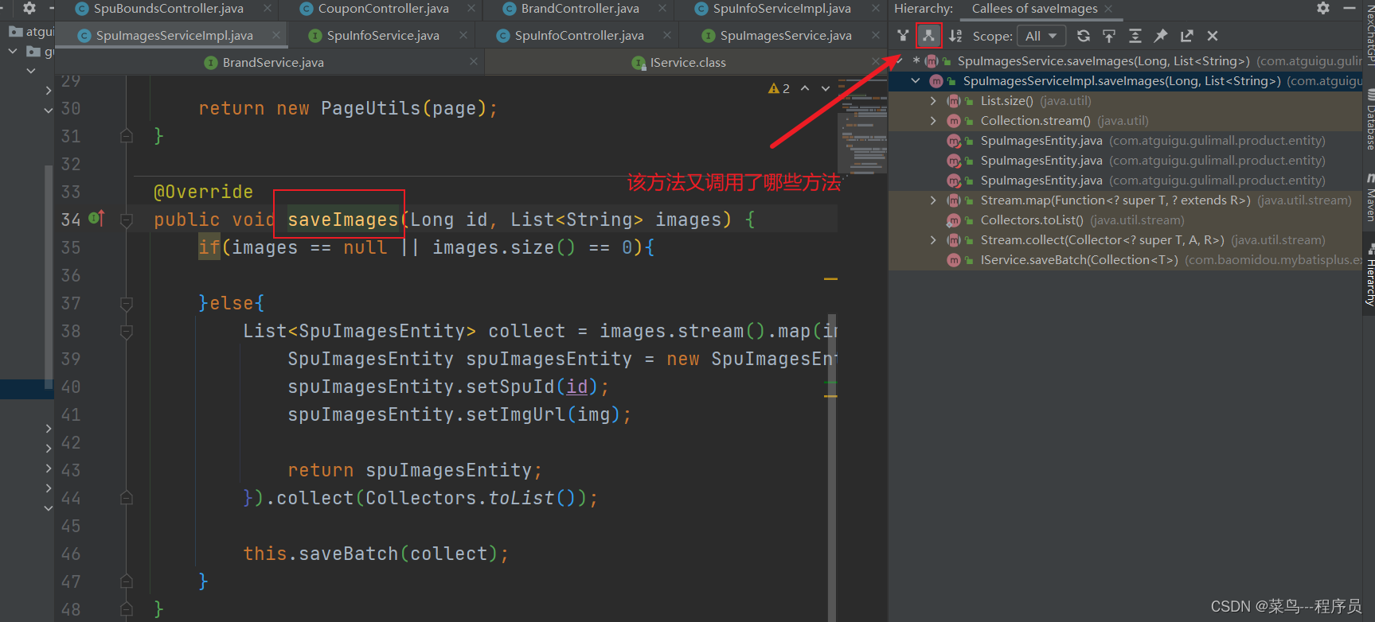Screen dimensions: 1375x622
Task: Switch to SpuBoundsController.java tab
Action: [x=168, y=9]
